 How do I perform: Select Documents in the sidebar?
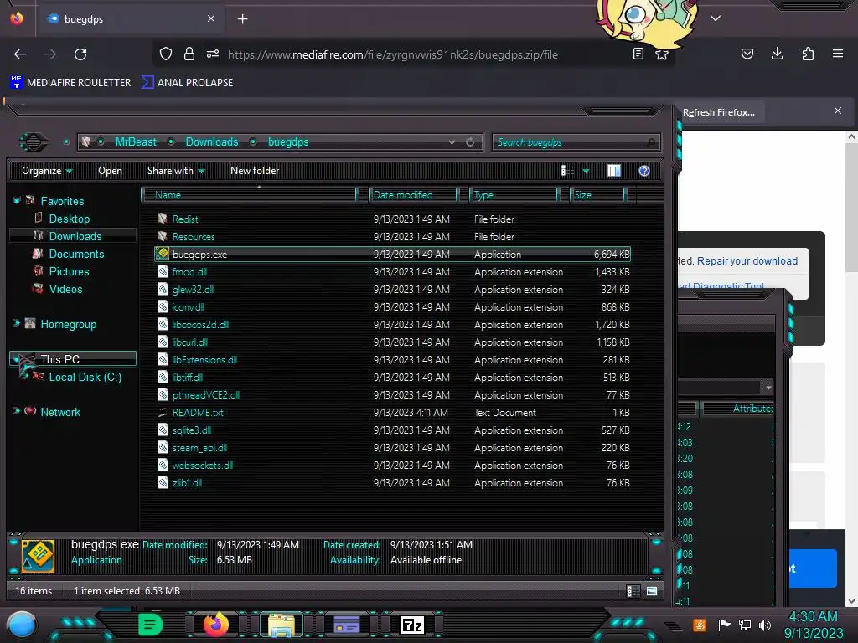(x=76, y=254)
